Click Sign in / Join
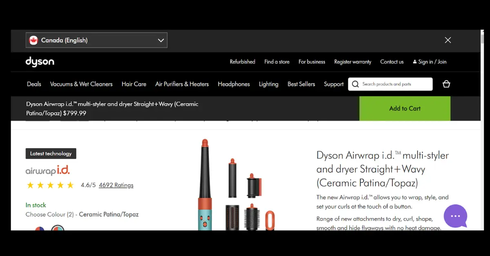This screenshot has width=490, height=256. tap(432, 62)
